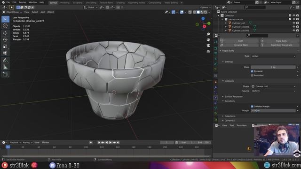Switch to the Sculpting workspace tab
The image size is (301, 169).
[x=78, y=3]
